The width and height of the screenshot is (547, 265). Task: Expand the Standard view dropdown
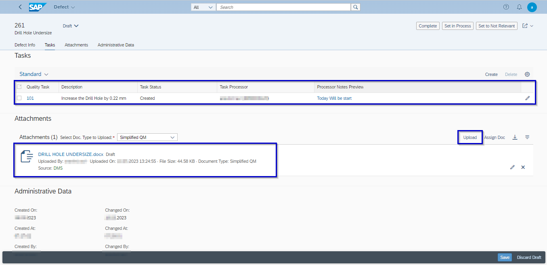(x=34, y=74)
